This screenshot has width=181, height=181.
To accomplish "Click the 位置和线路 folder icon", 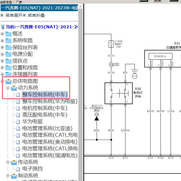I will [x=8, y=68].
